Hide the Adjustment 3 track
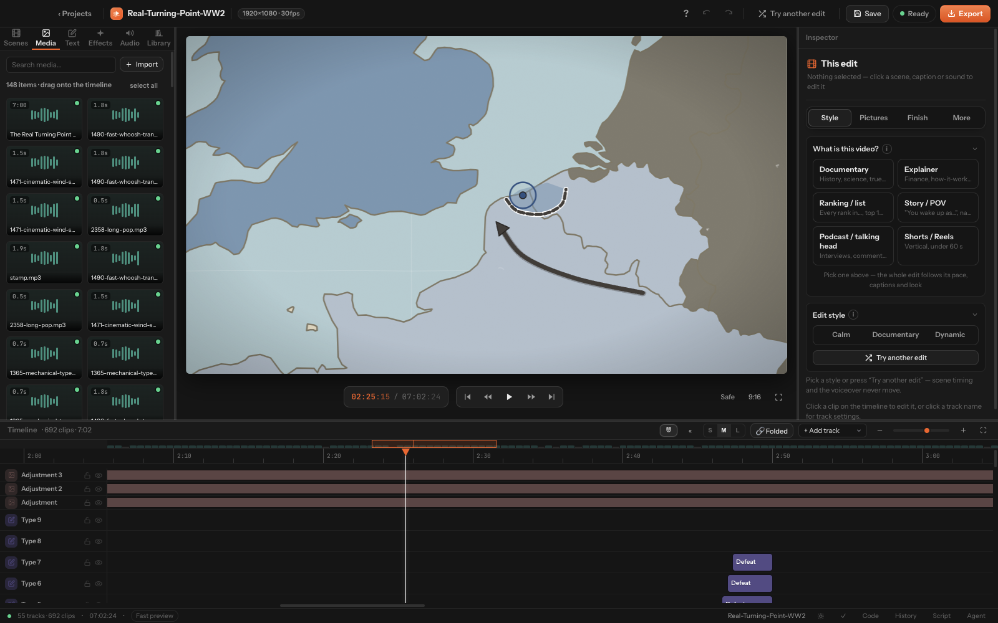Screen dimensions: 998x623 pyautogui.click(x=99, y=475)
